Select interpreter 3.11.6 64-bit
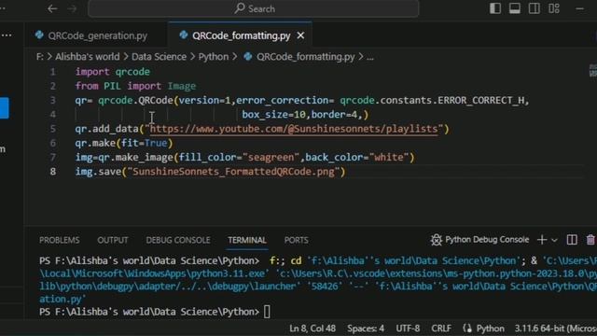The image size is (597, 336). tap(556, 329)
